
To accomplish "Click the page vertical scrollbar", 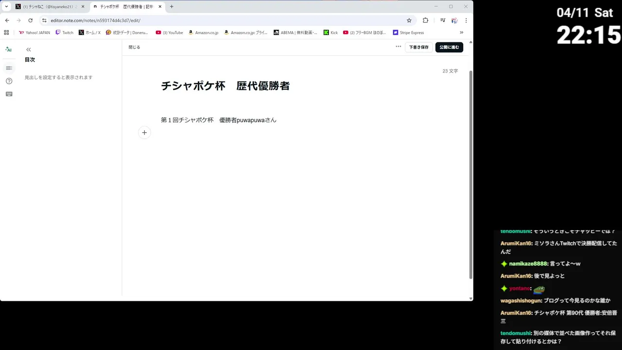I will pyautogui.click(x=470, y=174).
